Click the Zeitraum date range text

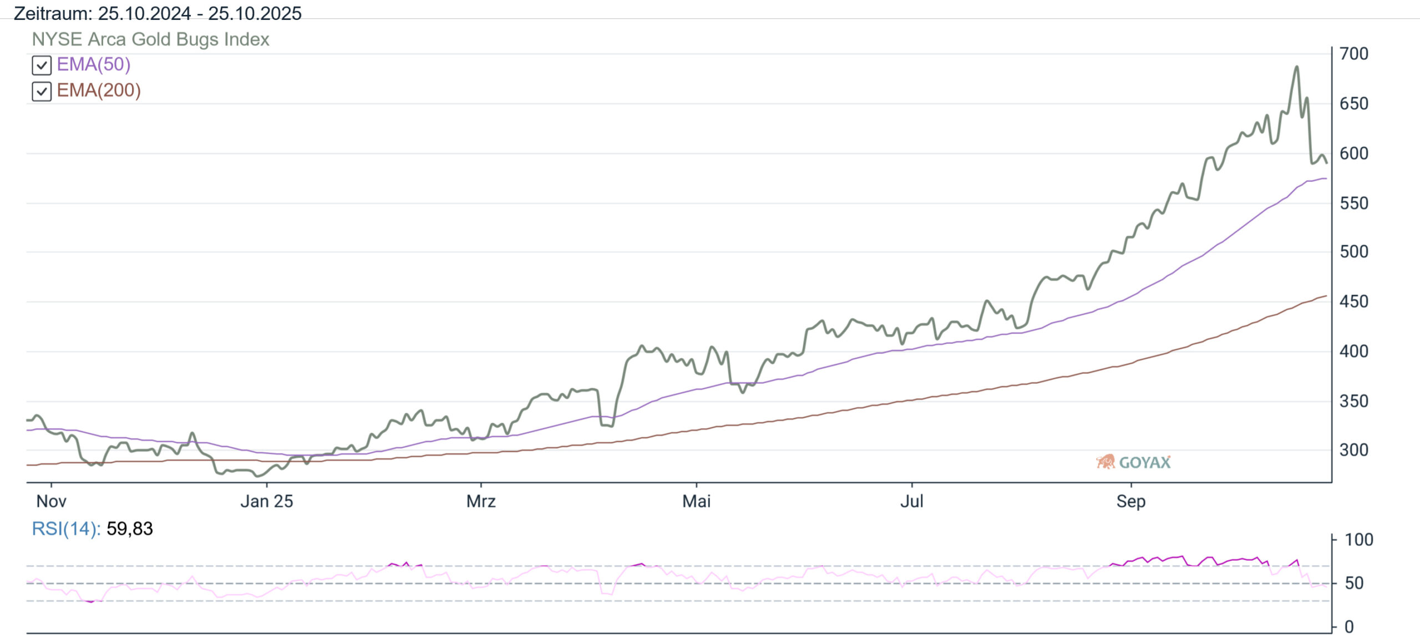pos(158,13)
